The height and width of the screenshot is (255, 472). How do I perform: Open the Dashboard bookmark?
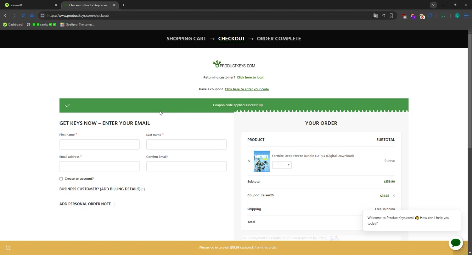click(13, 24)
